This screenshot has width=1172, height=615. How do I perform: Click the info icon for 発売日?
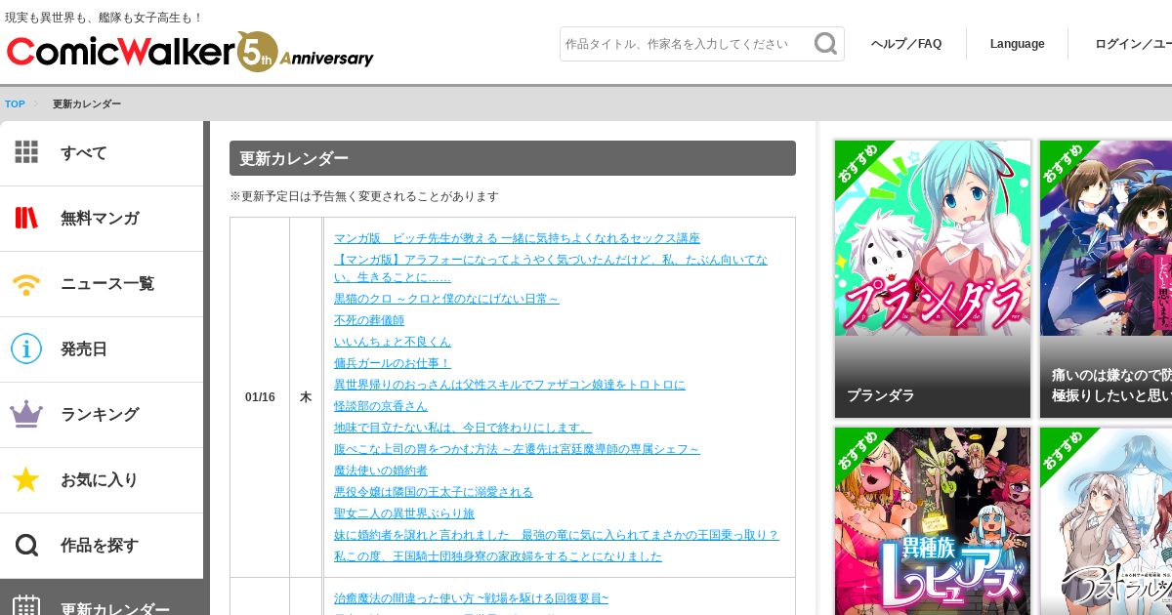tap(26, 348)
